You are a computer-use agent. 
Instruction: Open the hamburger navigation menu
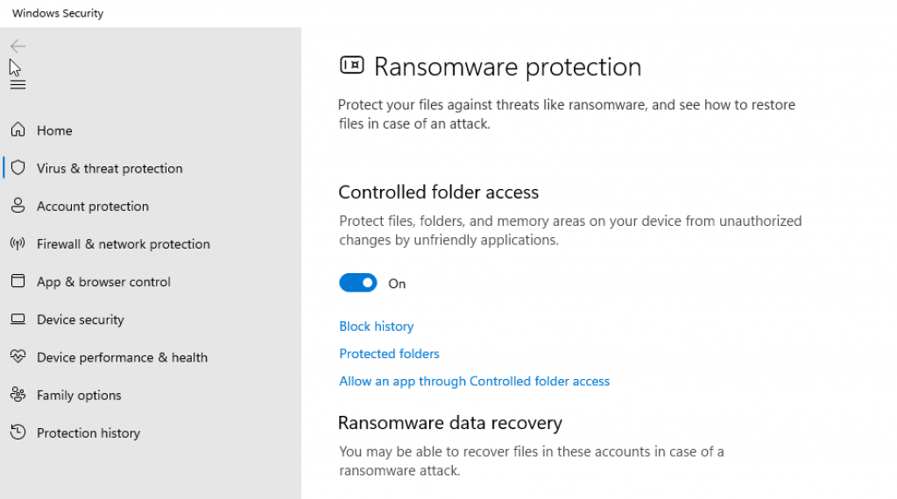18,85
